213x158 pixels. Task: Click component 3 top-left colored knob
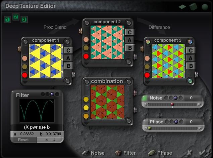148,42
